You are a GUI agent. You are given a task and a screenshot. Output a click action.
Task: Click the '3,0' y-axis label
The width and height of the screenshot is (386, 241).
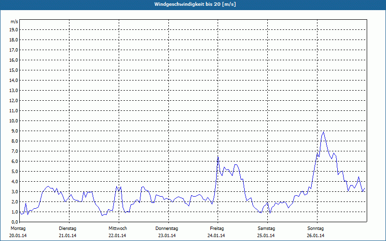(x=14, y=191)
